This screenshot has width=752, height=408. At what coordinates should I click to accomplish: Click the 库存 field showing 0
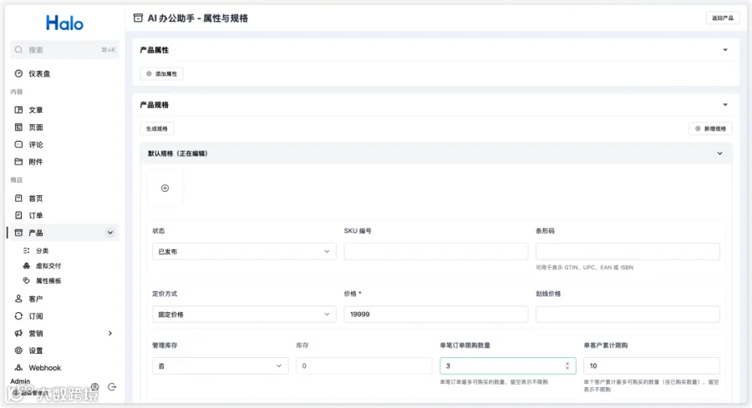tap(364, 365)
